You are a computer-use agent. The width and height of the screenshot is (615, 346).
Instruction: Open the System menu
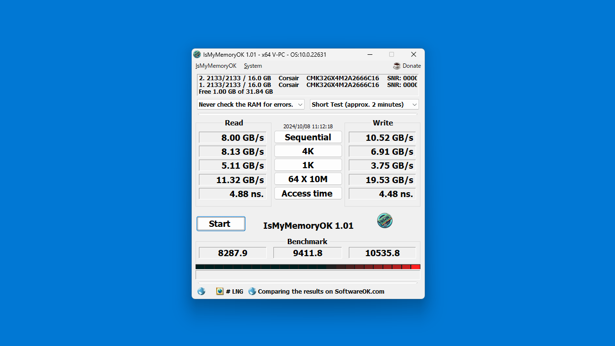point(253,66)
